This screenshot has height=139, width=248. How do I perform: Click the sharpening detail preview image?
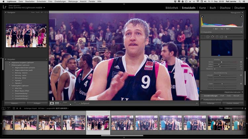tap(222, 48)
